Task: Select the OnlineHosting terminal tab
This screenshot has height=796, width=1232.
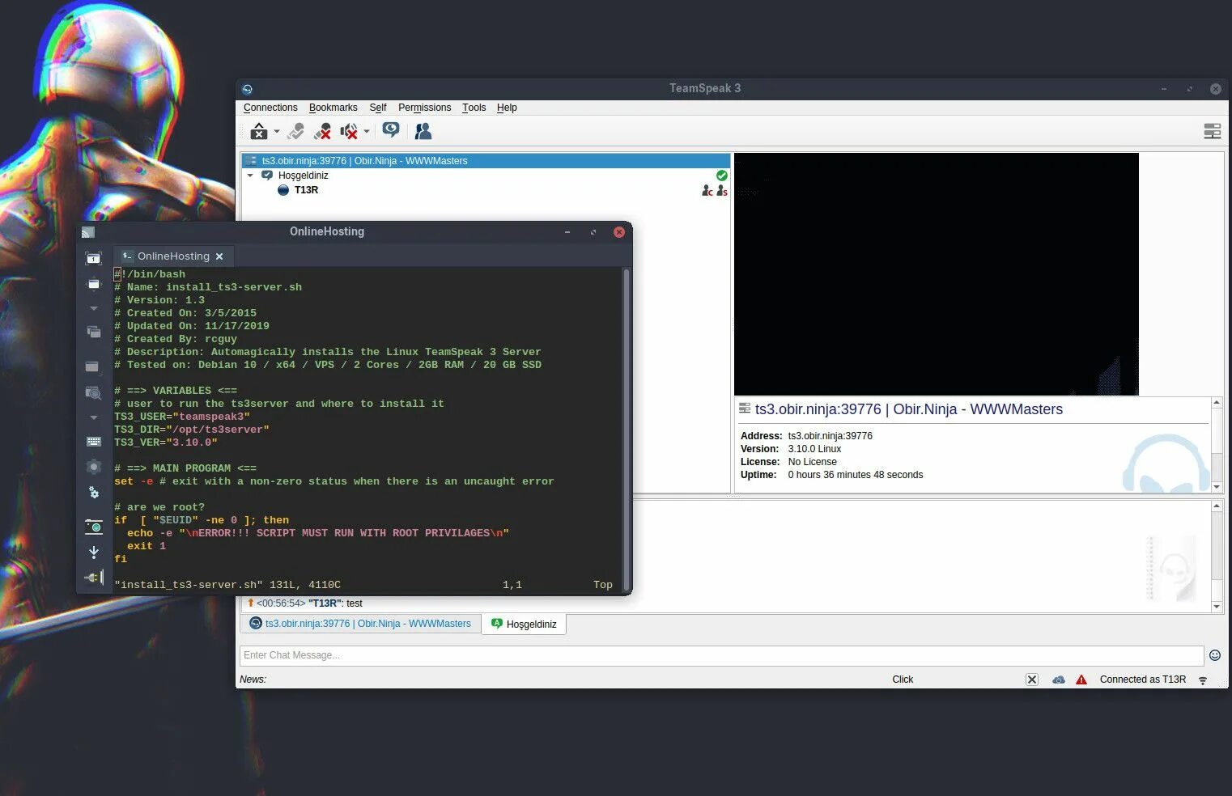Action: coord(173,256)
